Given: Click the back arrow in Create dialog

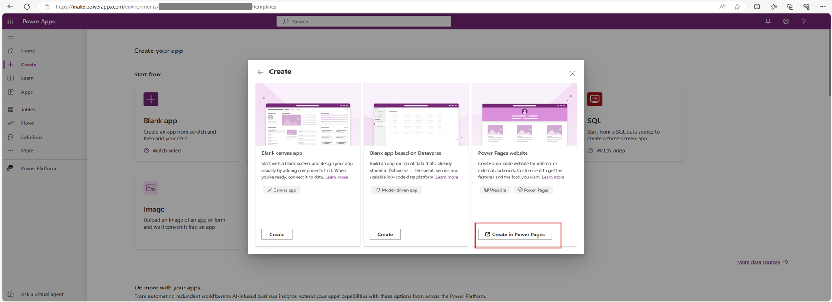Looking at the screenshot, I should (x=260, y=72).
